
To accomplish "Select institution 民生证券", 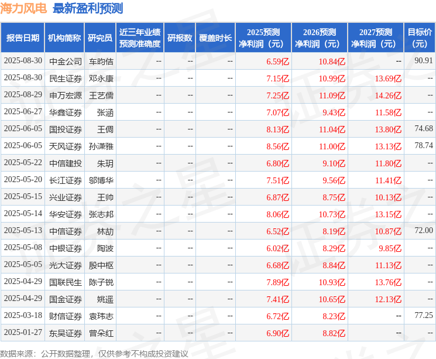I will (66, 78).
